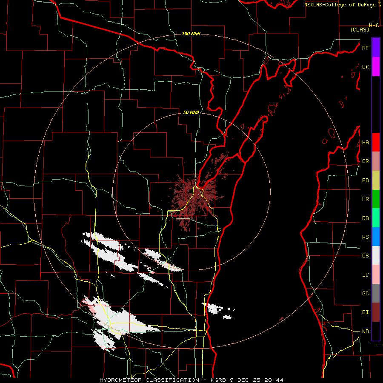Click the NEXLAB-College of DuPage credit text
The image size is (383, 383).
pyautogui.click(x=340, y=5)
